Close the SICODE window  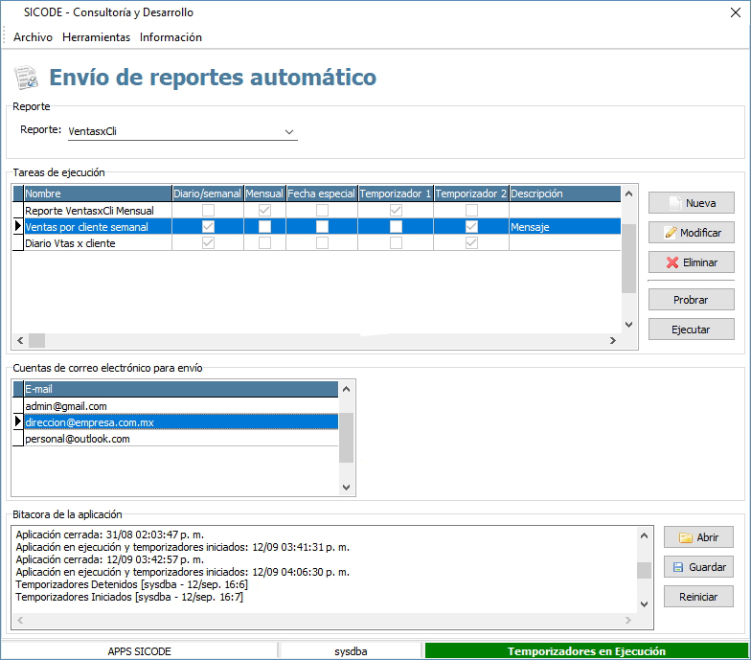pyautogui.click(x=736, y=12)
